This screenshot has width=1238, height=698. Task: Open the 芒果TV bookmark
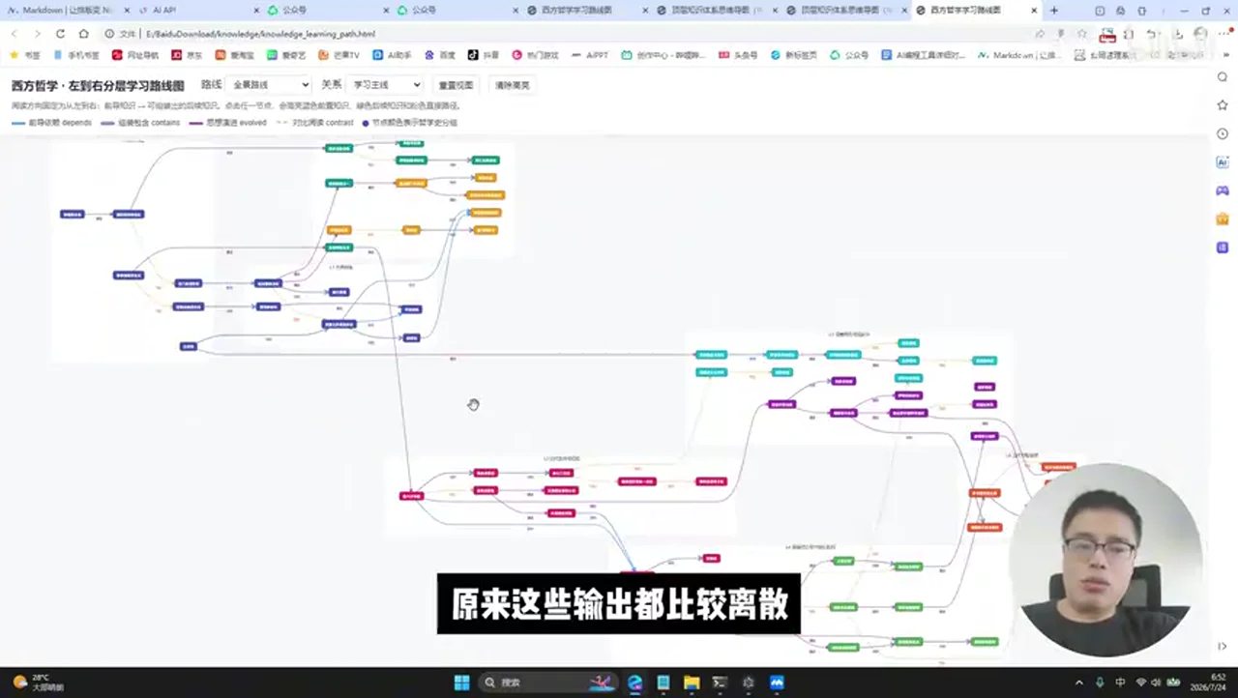(x=339, y=55)
